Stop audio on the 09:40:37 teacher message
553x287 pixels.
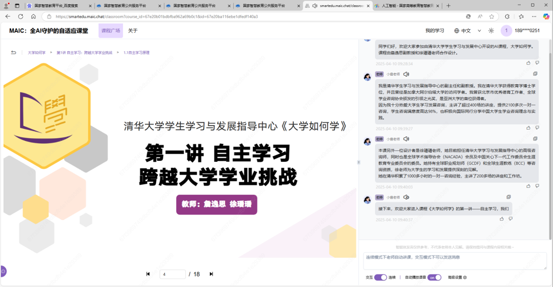(406, 197)
